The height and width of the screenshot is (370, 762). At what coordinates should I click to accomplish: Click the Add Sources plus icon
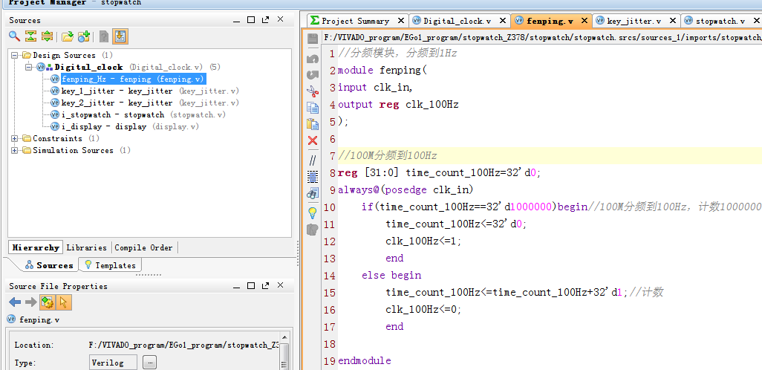coord(84,36)
